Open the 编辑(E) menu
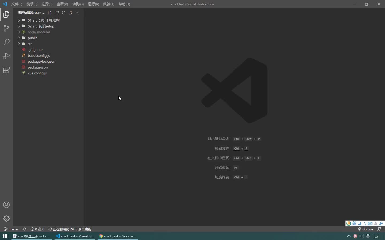The image size is (385, 240). [x=32, y=4]
